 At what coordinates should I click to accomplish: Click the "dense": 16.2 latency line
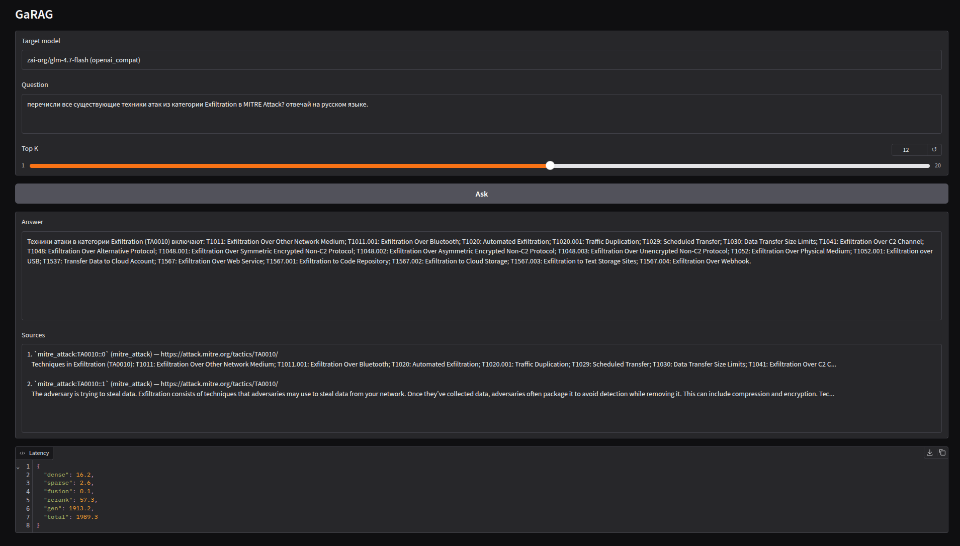click(x=69, y=475)
